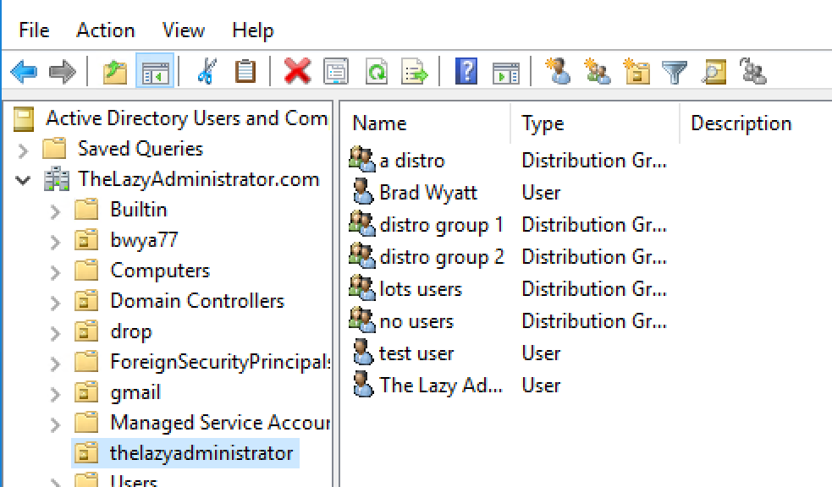Click the Create new group icon

(x=597, y=71)
